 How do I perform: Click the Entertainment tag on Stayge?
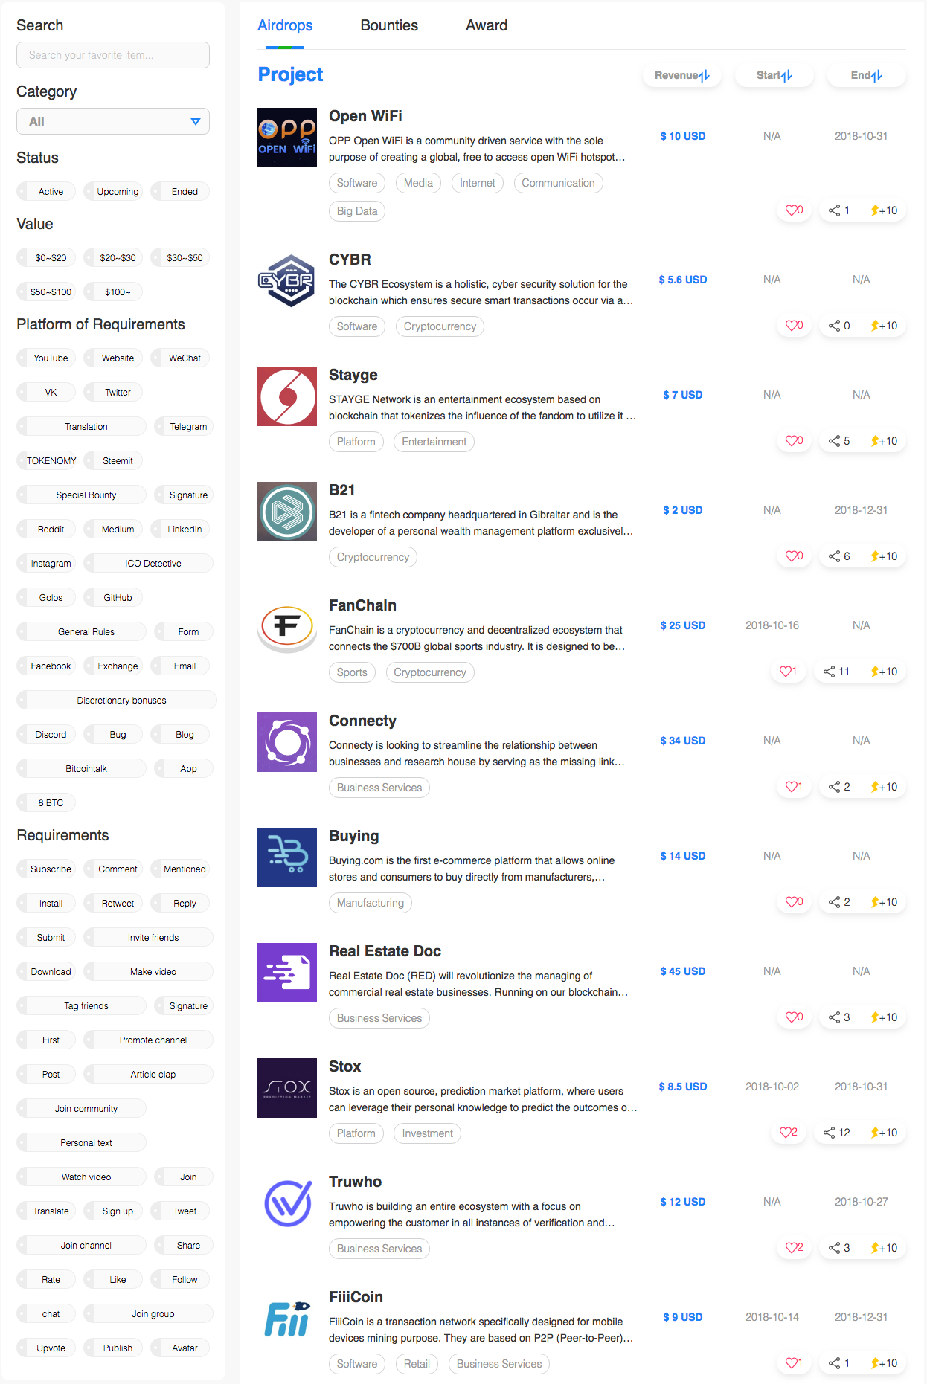coord(434,442)
